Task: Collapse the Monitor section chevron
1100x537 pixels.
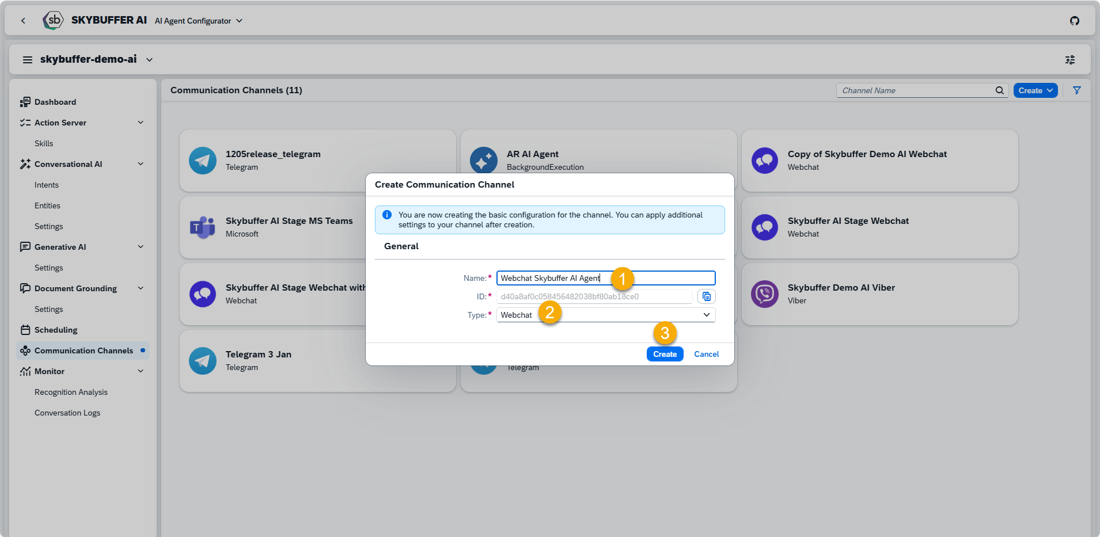Action: [x=141, y=371]
